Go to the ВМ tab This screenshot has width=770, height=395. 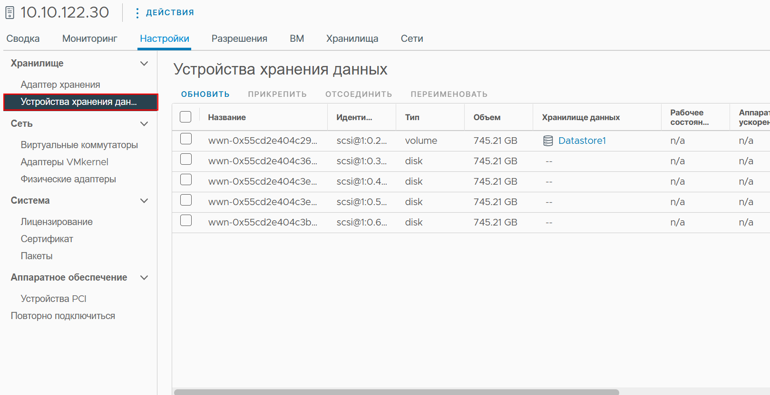(x=297, y=38)
